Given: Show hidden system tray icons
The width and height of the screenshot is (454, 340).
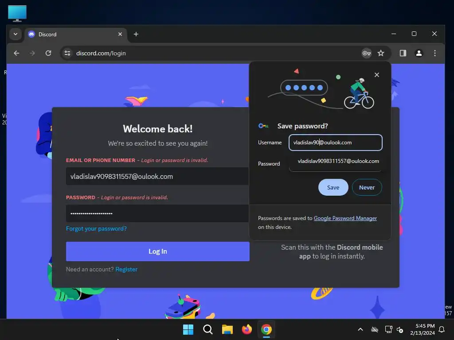Looking at the screenshot, I should click(x=360, y=329).
